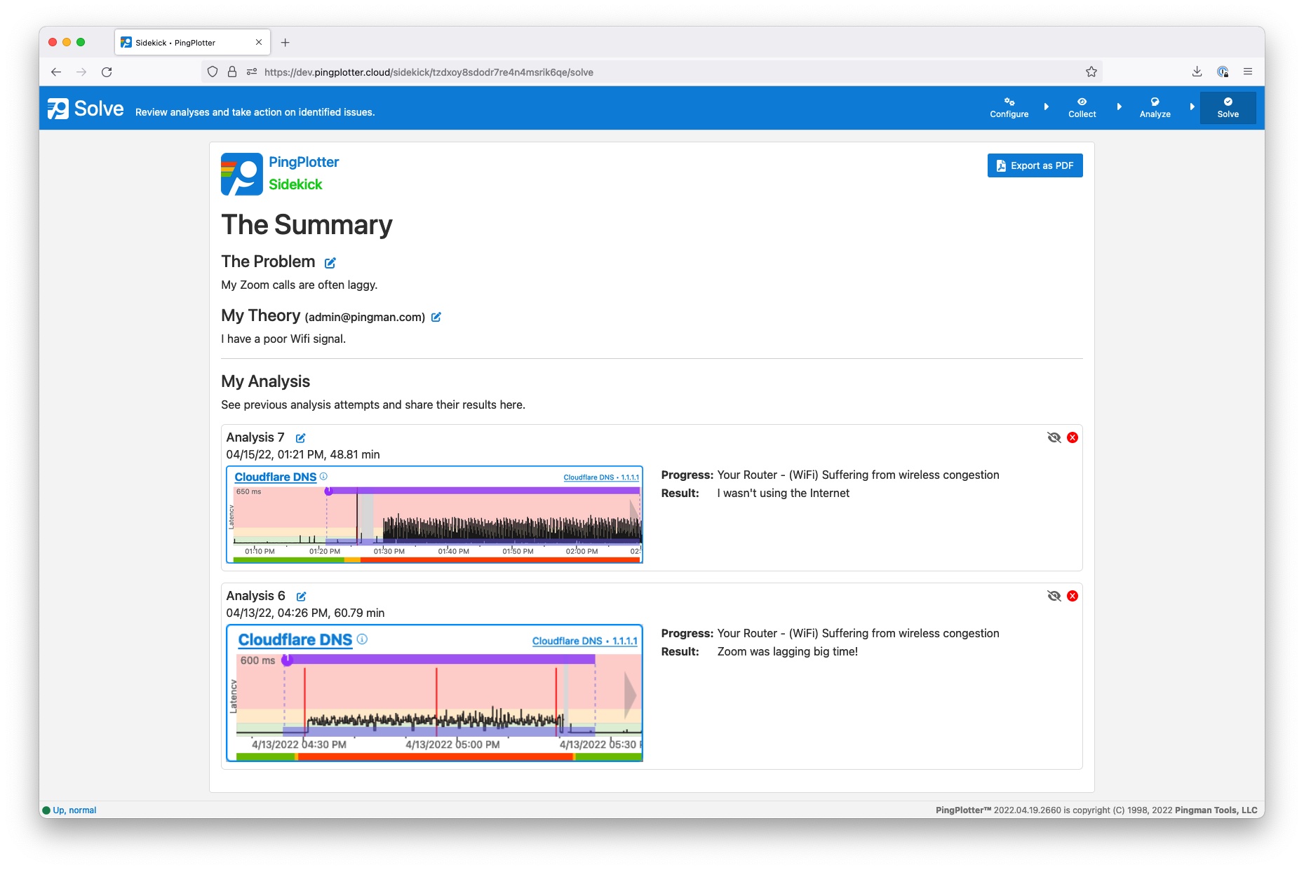The height and width of the screenshot is (870, 1304).
Task: Click browser back arrow
Action: click(56, 72)
